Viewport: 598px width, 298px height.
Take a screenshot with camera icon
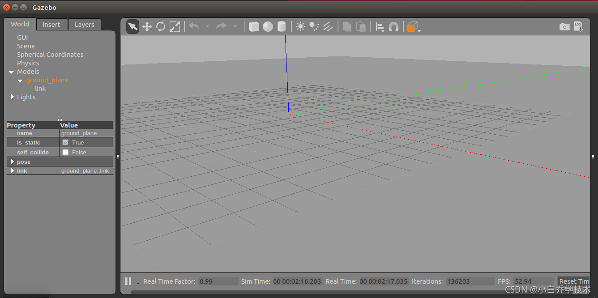pyautogui.click(x=564, y=27)
